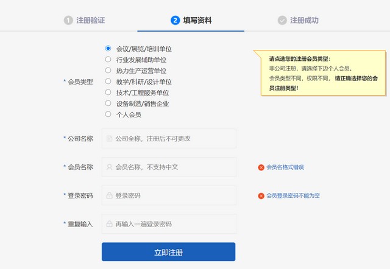This screenshot has width=390, height=269.
Task: Select the 行业发展辅助单位 member type
Action: click(x=108, y=59)
